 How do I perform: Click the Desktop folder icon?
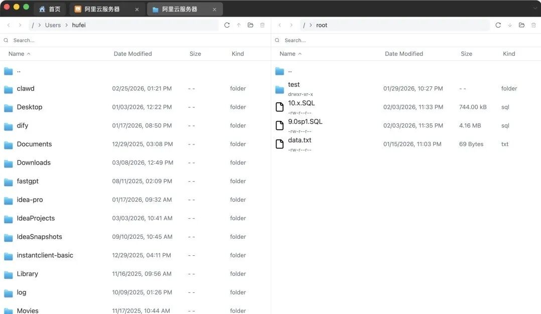coord(8,108)
